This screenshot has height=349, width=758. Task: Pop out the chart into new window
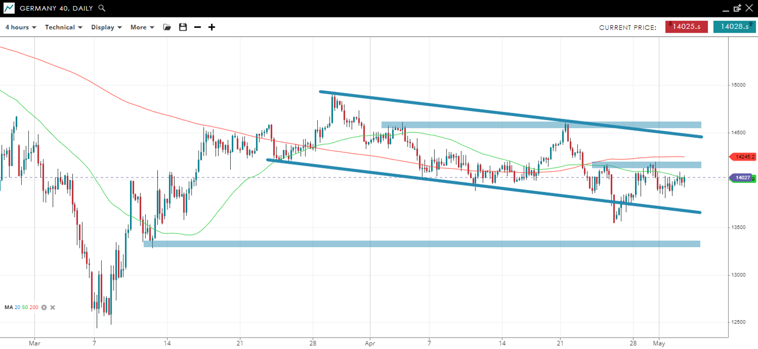pyautogui.click(x=737, y=8)
